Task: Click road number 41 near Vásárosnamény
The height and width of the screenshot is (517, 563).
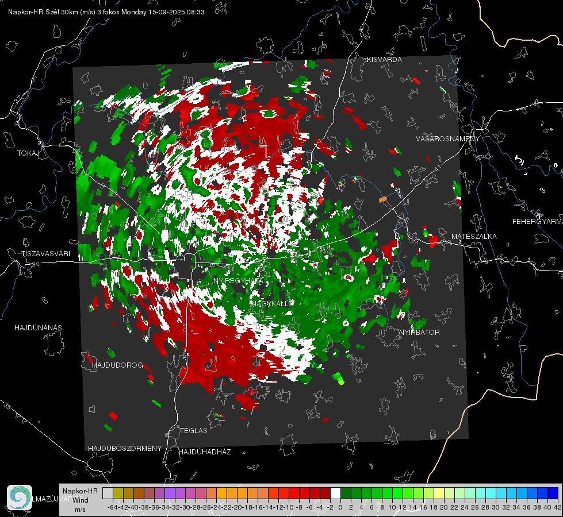Action: [438, 167]
